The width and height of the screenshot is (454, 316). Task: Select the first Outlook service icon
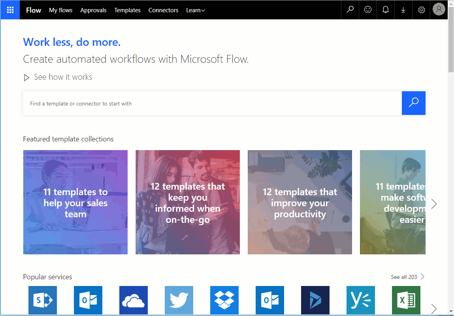point(88,300)
